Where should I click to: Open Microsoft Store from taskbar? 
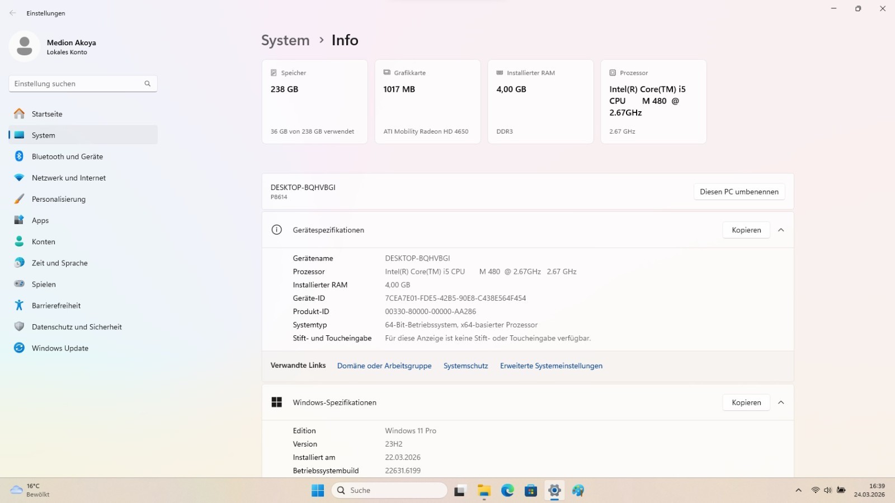pos(531,491)
